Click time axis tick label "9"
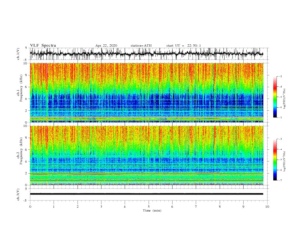Screen dimensions: 301x232 tap(243, 207)
